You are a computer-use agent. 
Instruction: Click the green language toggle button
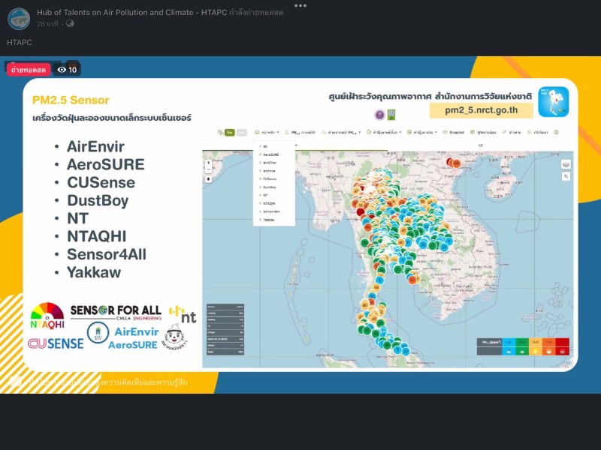[229, 132]
